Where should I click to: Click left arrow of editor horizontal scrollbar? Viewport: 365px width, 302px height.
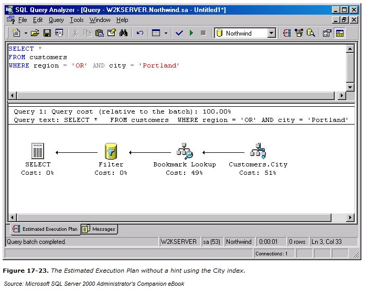(13, 95)
